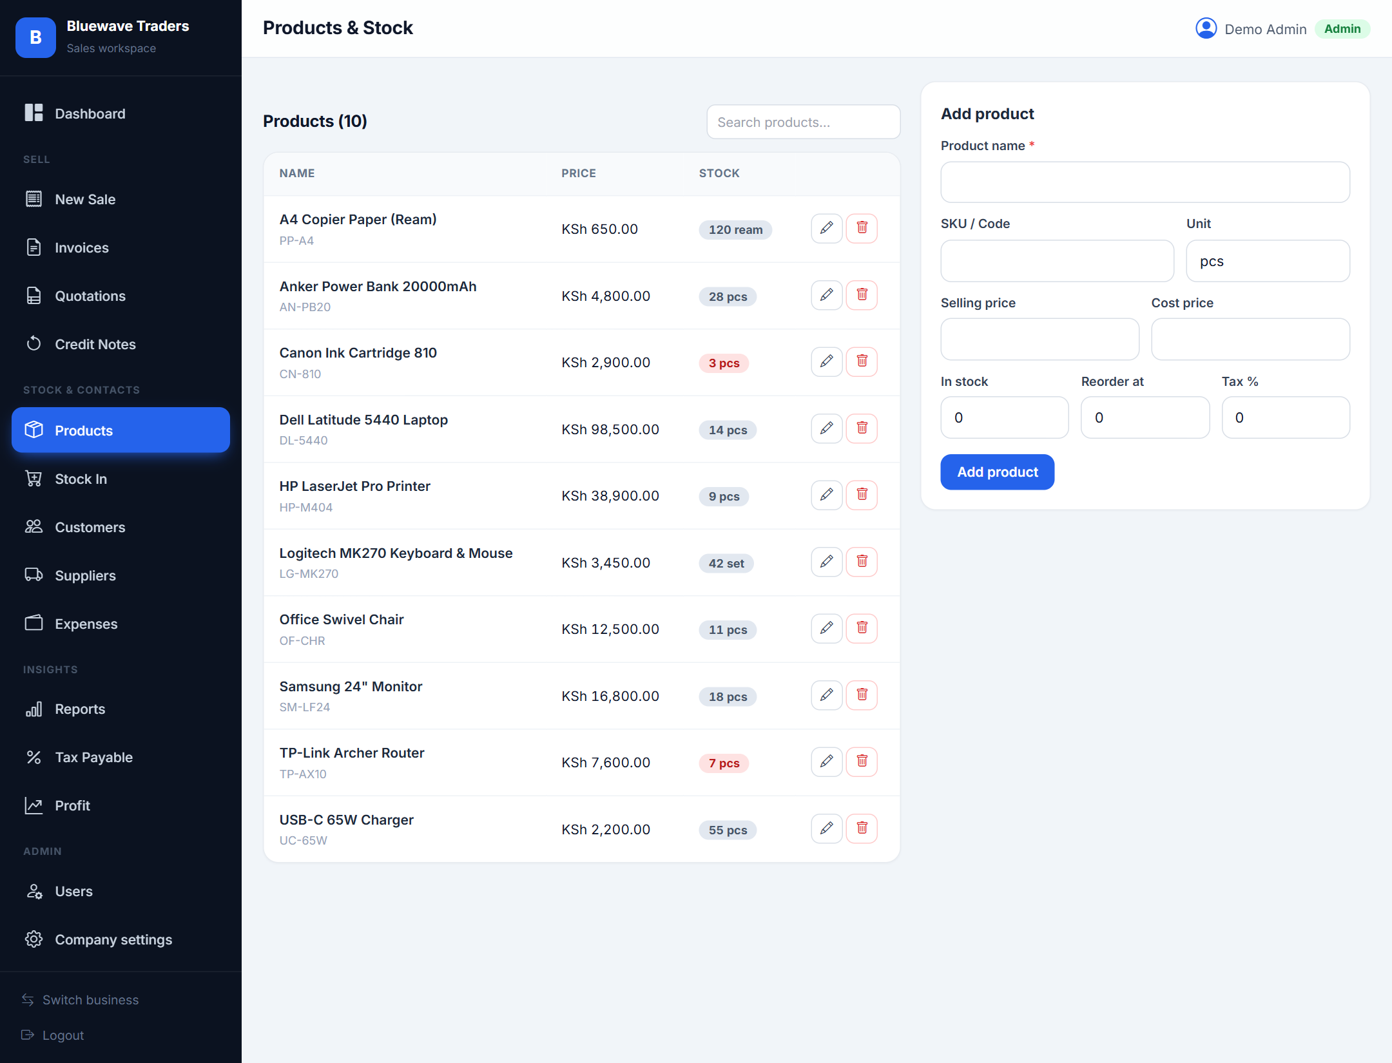Click the Unit field showing pcs
This screenshot has width=1392, height=1063.
1268,261
